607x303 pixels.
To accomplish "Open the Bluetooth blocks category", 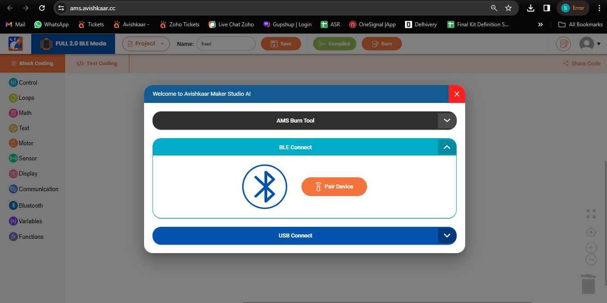I will (26, 205).
